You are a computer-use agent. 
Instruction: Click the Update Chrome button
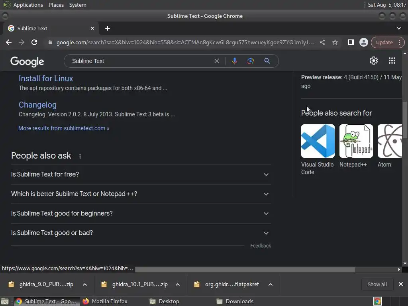pos(384,42)
